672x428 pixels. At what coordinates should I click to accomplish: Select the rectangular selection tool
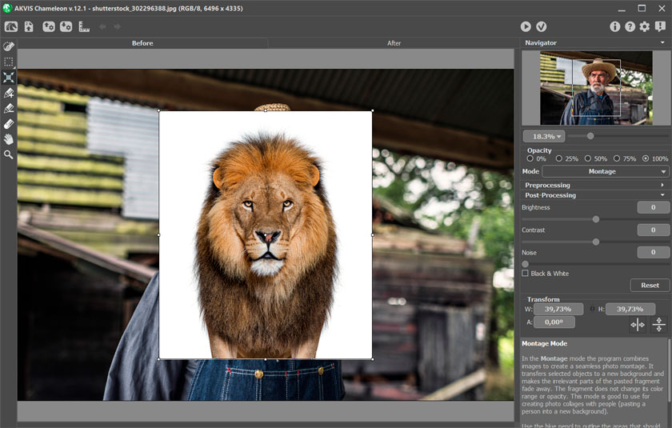pyautogui.click(x=9, y=62)
